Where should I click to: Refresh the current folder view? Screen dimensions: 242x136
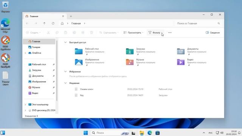point(53,23)
